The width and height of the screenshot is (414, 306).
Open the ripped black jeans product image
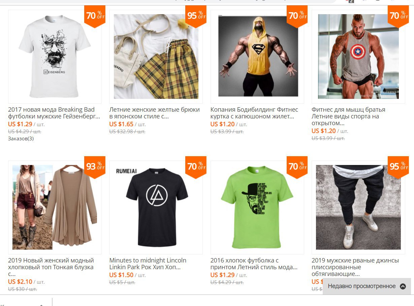[358, 207]
